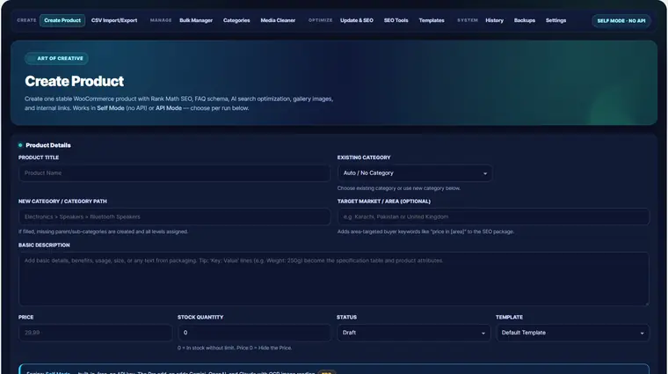Click the Stock Quantity field
The width and height of the screenshot is (668, 374).
coord(254,333)
